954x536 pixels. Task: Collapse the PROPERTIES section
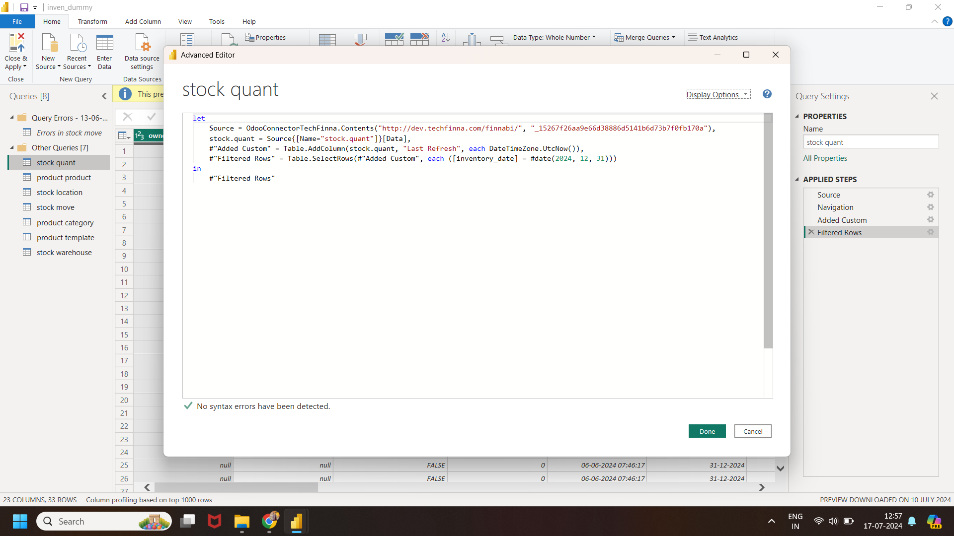click(797, 116)
